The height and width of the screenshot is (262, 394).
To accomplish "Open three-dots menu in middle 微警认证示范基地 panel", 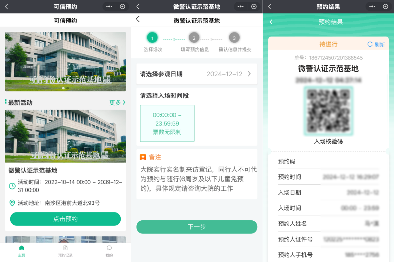I will pyautogui.click(x=240, y=7).
